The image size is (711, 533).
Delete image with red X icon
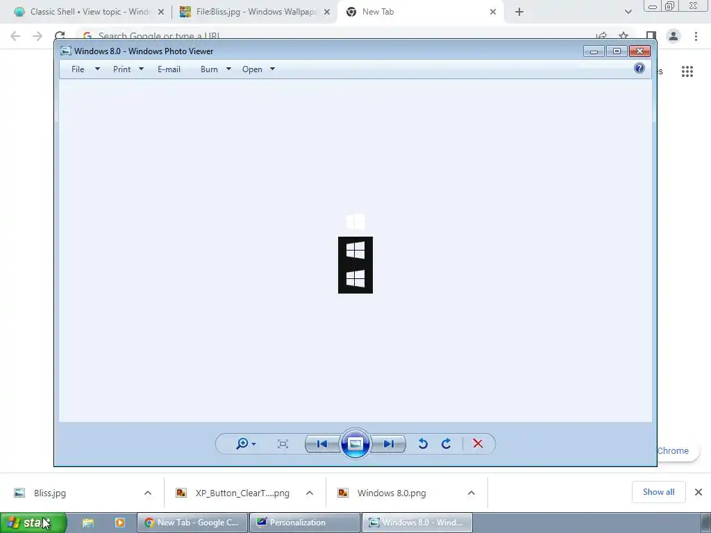[x=478, y=443]
